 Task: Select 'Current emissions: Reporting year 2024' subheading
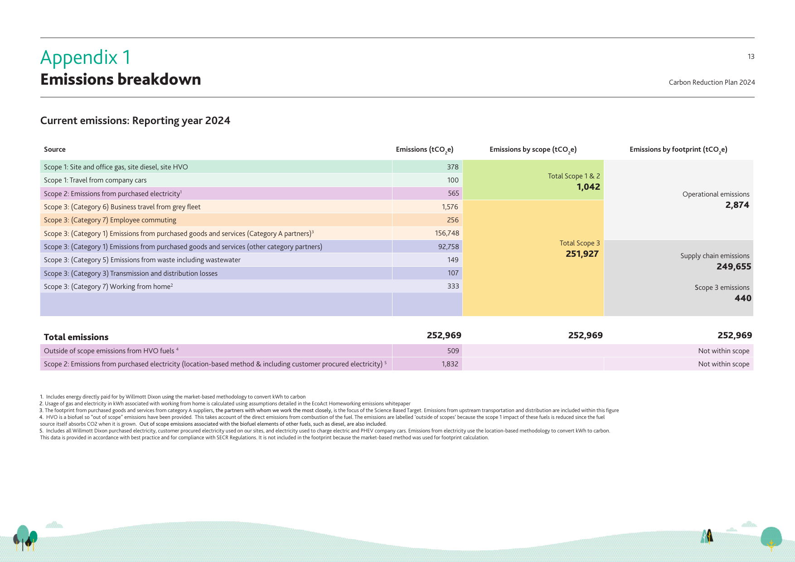click(x=135, y=120)
